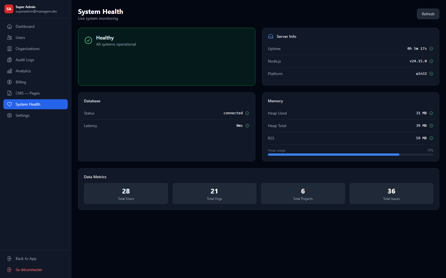
Task: Click the superadmin@managem.dev email text
Action: 36,11
